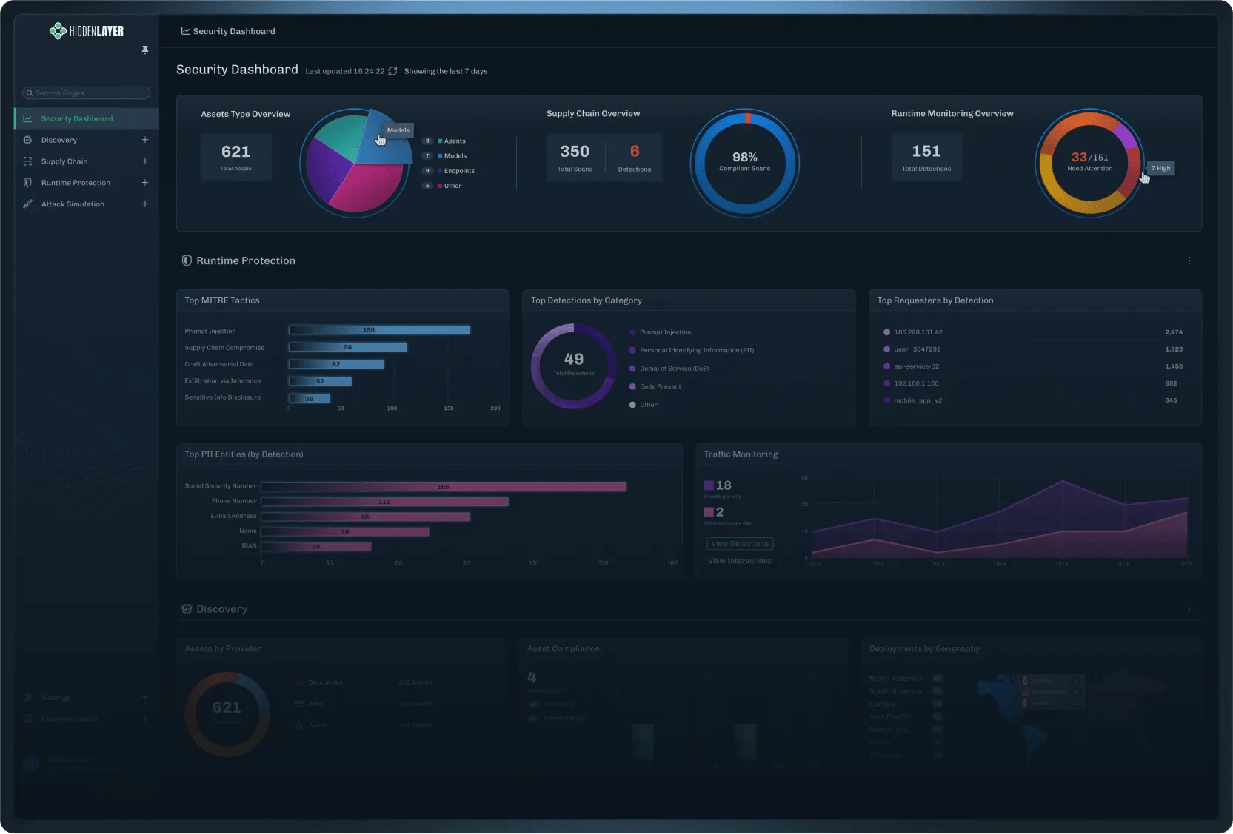
Task: Open Security Dashboard in sidebar
Action: point(87,118)
